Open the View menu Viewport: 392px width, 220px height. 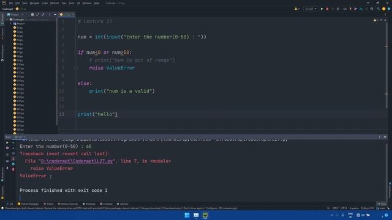point(24,3)
